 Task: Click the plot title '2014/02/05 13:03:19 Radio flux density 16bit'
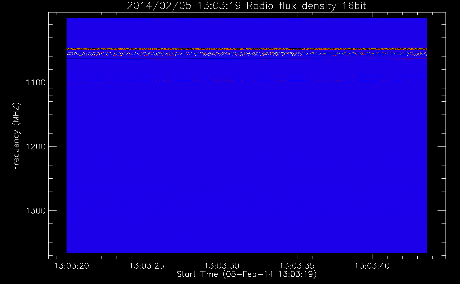tap(246, 6)
